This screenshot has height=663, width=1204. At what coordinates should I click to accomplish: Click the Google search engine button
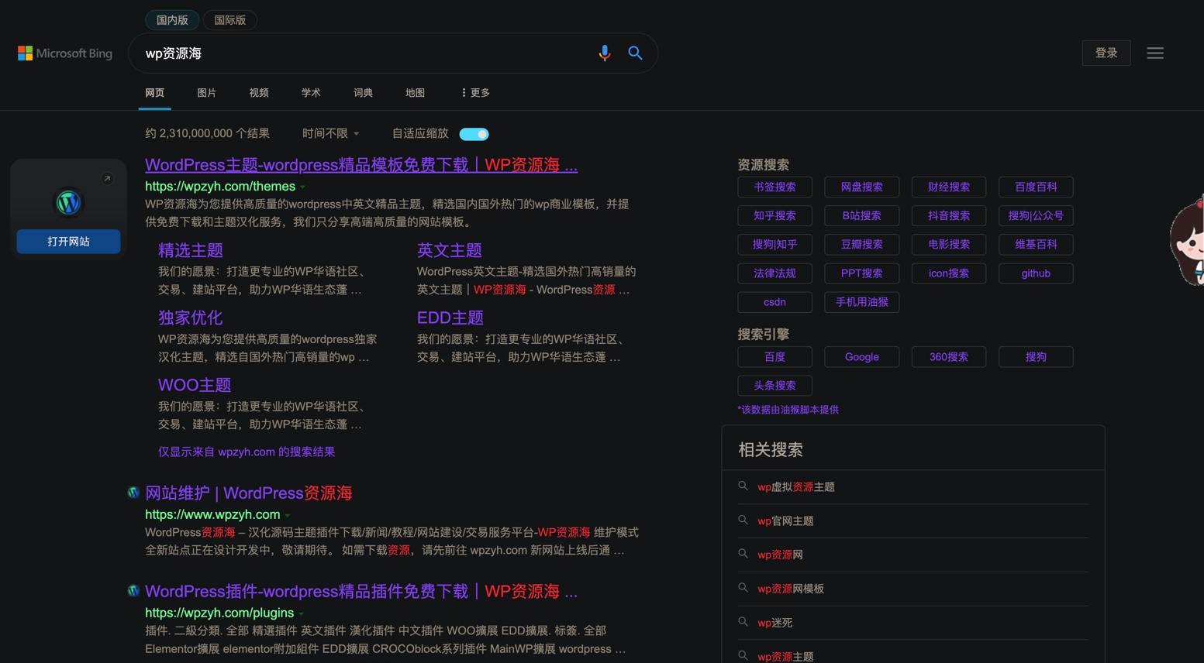click(861, 356)
